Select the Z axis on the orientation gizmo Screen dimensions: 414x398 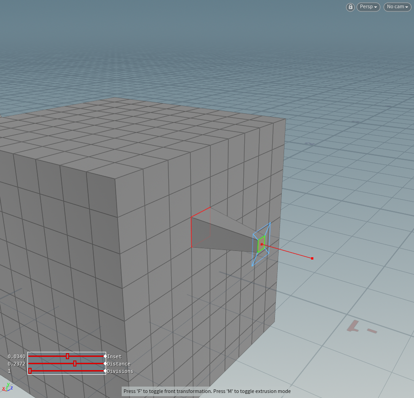pyautogui.click(x=12, y=387)
